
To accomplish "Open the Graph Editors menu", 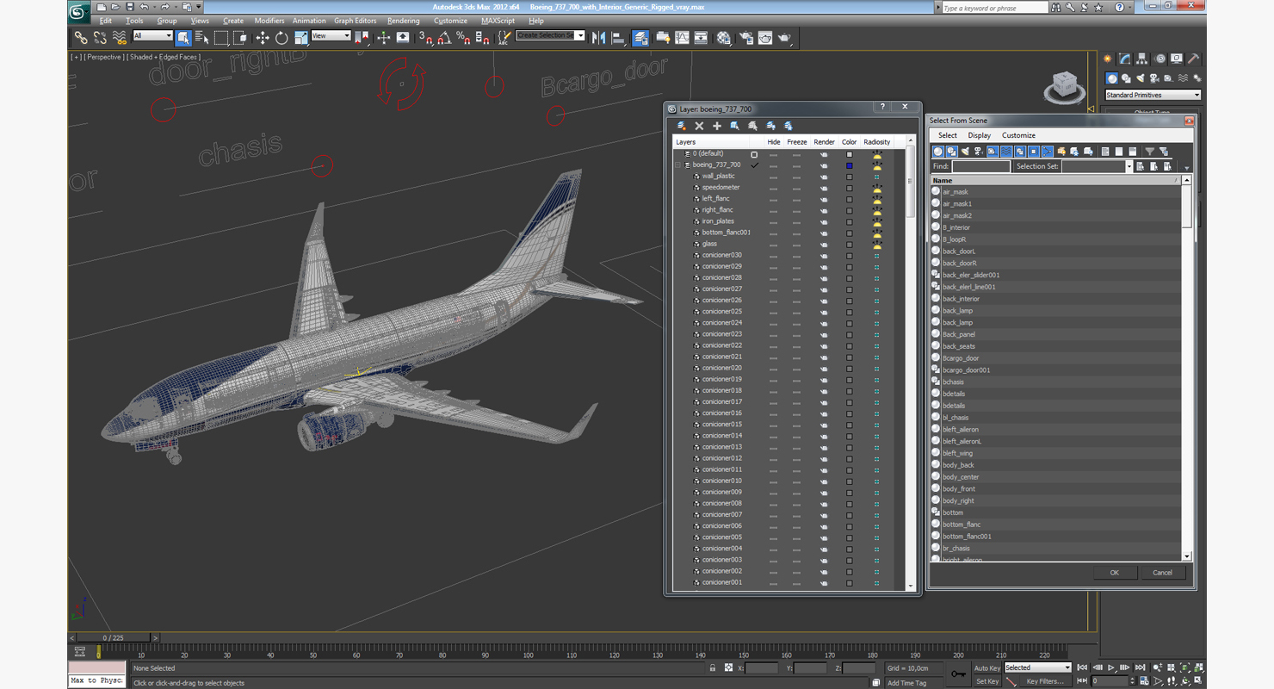I will [x=356, y=21].
